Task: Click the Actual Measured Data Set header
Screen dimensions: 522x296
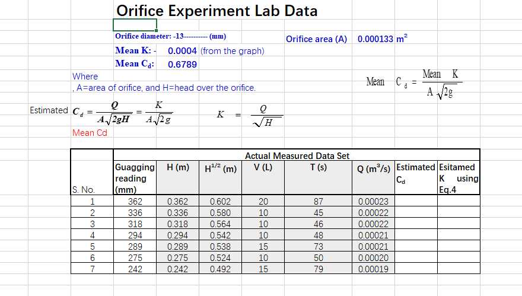Action: 297,155
